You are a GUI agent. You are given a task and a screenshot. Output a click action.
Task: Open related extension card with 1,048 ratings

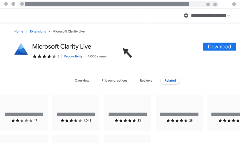coord(76,113)
